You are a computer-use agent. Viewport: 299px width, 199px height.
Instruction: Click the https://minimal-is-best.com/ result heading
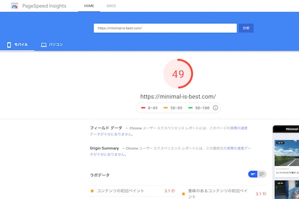(178, 97)
